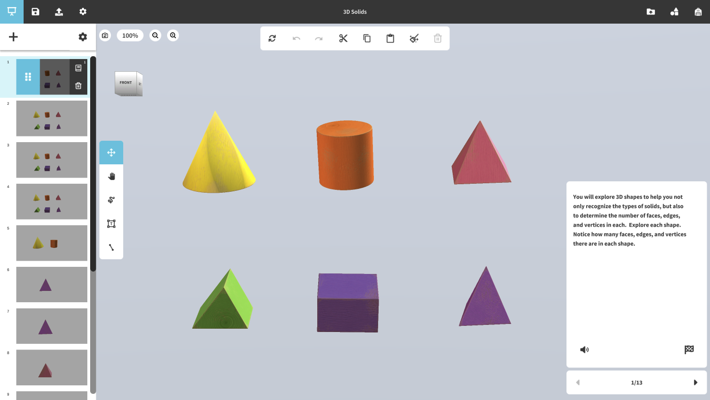Image resolution: width=710 pixels, height=400 pixels.
Task: Click the clean-up brush icon
Action: (x=414, y=38)
